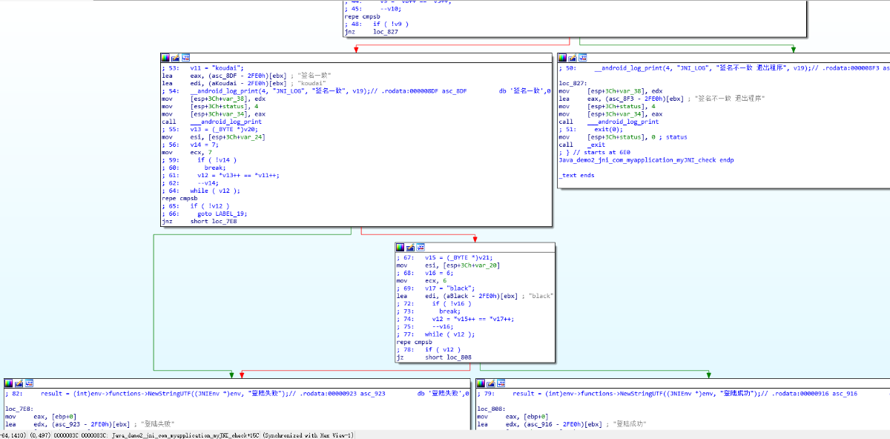The width and height of the screenshot is (890, 439).
Task: Click "mov eax, [ebp+0]" in loc_7E8 block
Action: [41, 417]
